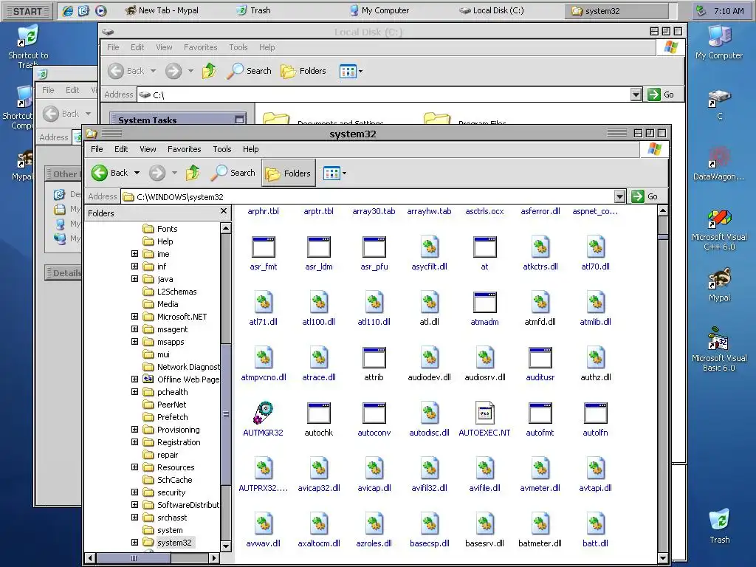Select the avmeter.dll file icon
The width and height of the screenshot is (756, 567).
point(540,469)
